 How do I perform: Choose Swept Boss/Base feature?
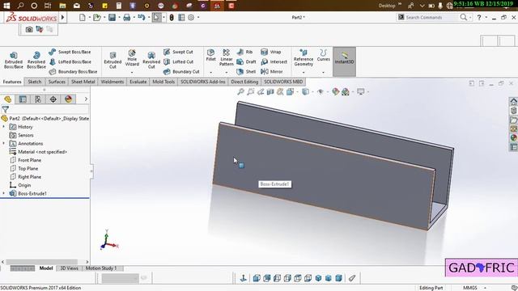70,52
